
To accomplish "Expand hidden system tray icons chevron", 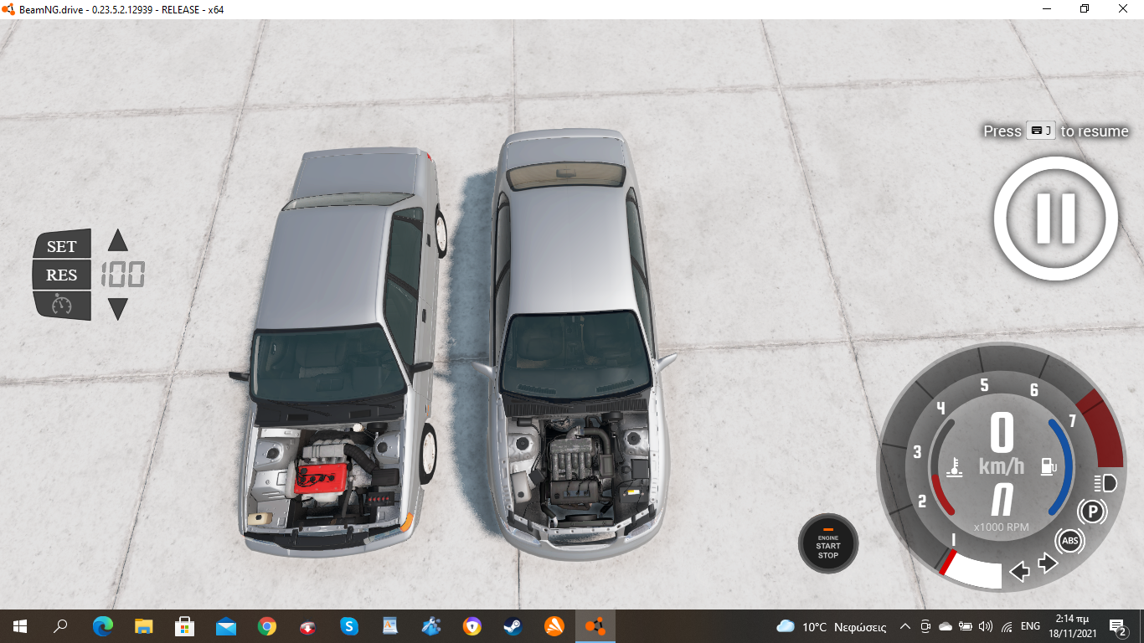I will (905, 626).
